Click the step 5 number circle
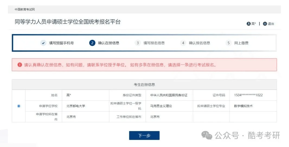This screenshot has width=289, height=147. (229, 43)
